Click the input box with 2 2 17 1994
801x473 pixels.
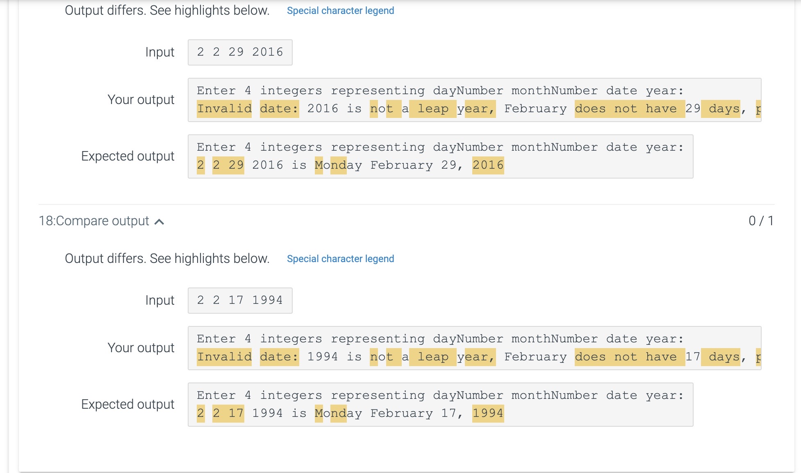240,300
